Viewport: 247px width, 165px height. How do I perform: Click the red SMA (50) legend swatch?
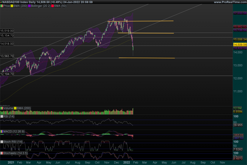coord(52,6)
